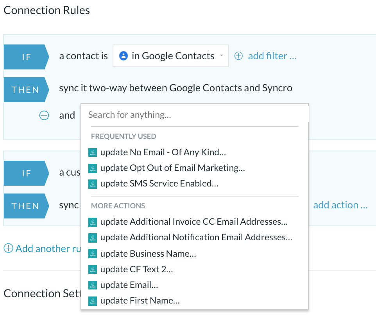Focus the 'Search for anything...' field

click(x=195, y=115)
